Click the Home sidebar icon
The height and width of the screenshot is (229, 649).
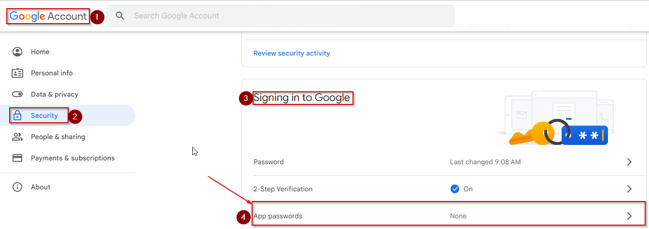point(17,52)
